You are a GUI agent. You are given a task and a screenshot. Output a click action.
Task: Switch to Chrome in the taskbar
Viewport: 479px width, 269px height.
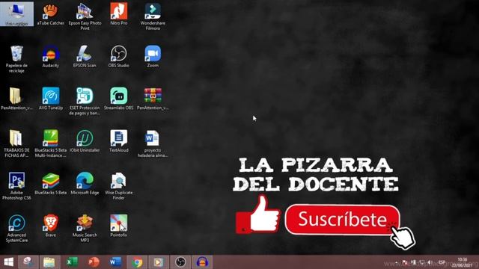pos(137,262)
